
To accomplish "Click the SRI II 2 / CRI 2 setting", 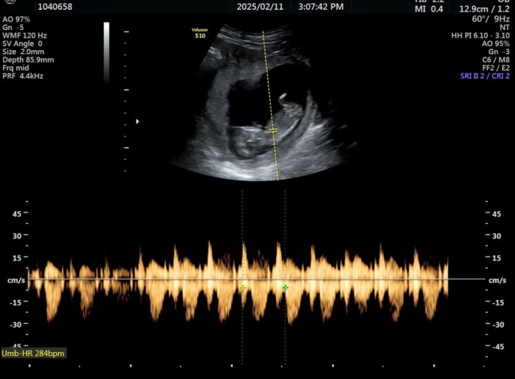I will 485,76.
